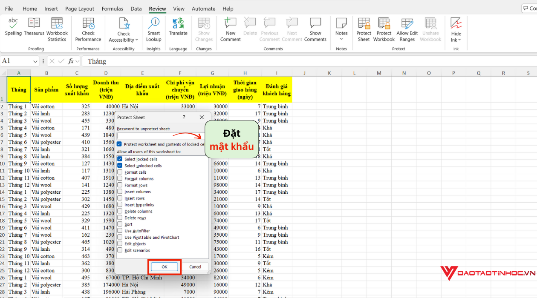Image resolution: width=537 pixels, height=298 pixels.
Task: Enable the Format cells permission
Action: [x=120, y=172]
